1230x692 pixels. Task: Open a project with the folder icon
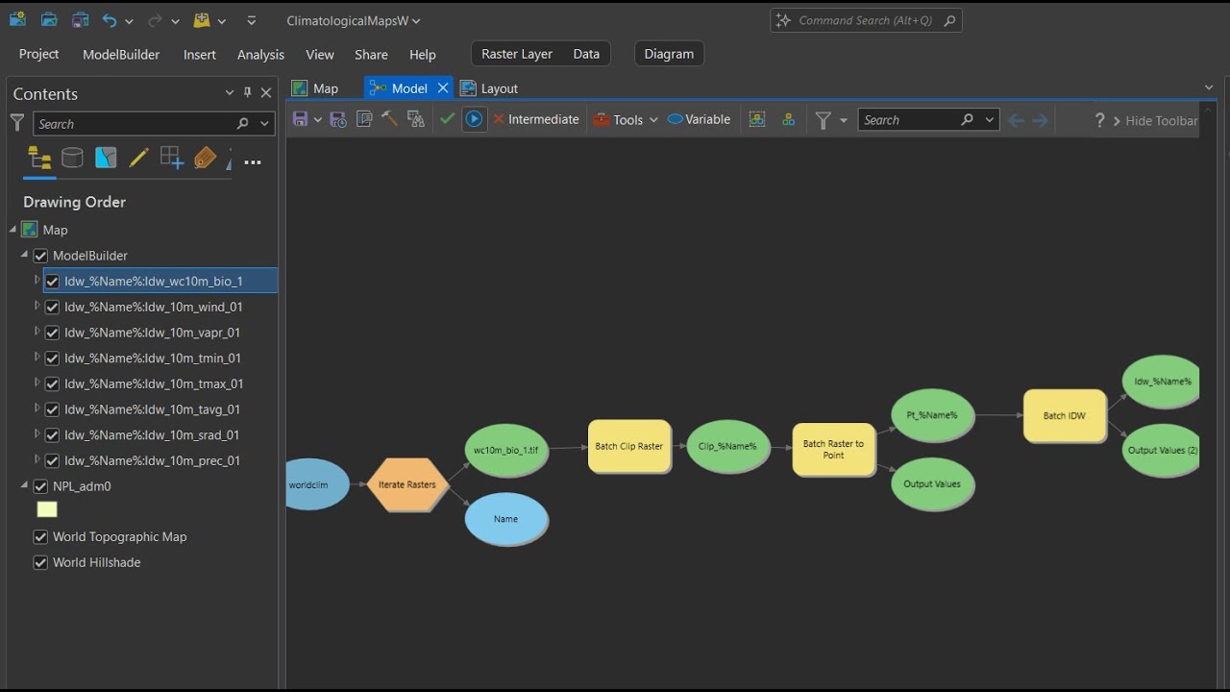click(x=49, y=19)
